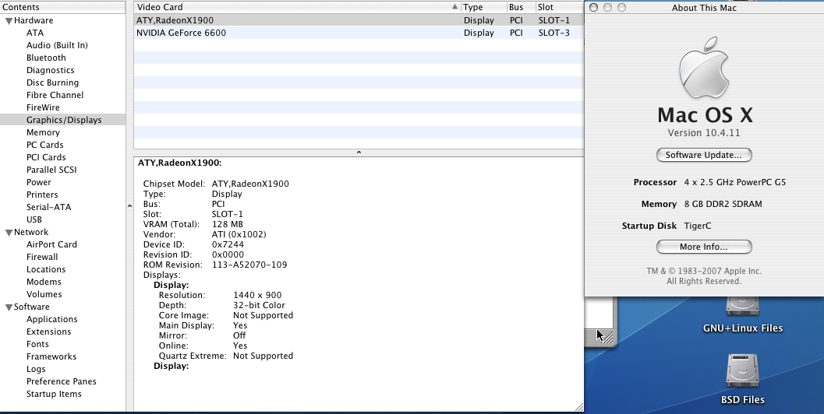Select Extensions under Software
Image resolution: width=824 pixels, height=414 pixels.
49,332
